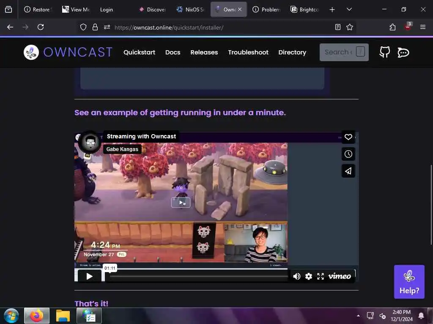Mute the Vimeo player volume
This screenshot has width=433, height=324.
pyautogui.click(x=296, y=276)
